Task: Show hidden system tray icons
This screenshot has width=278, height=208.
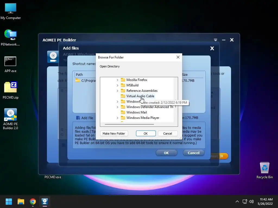Action: 237,201
